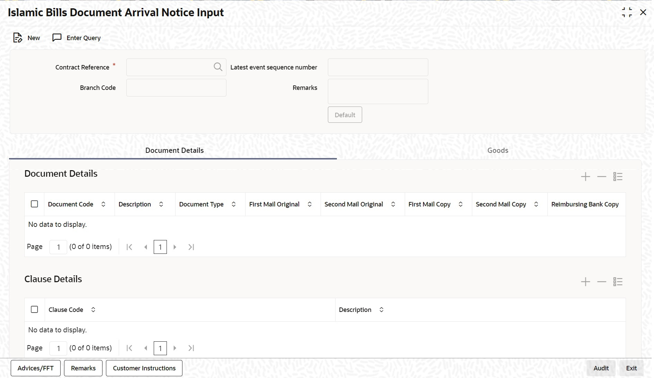Viewport: 654px width, 378px height.
Task: Click into the Remarks text field
Action: [x=378, y=92]
